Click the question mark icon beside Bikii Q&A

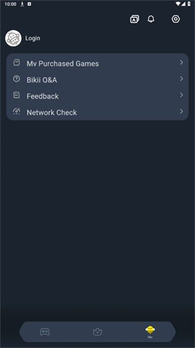17,79
